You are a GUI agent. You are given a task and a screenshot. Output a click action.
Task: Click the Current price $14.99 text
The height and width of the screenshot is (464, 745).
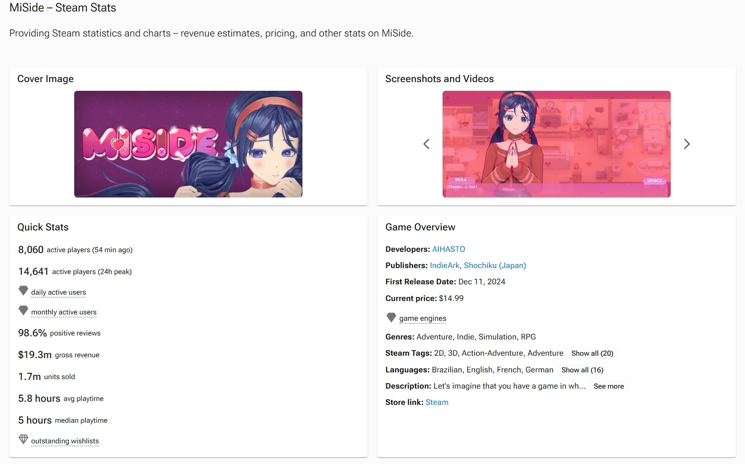coord(424,298)
